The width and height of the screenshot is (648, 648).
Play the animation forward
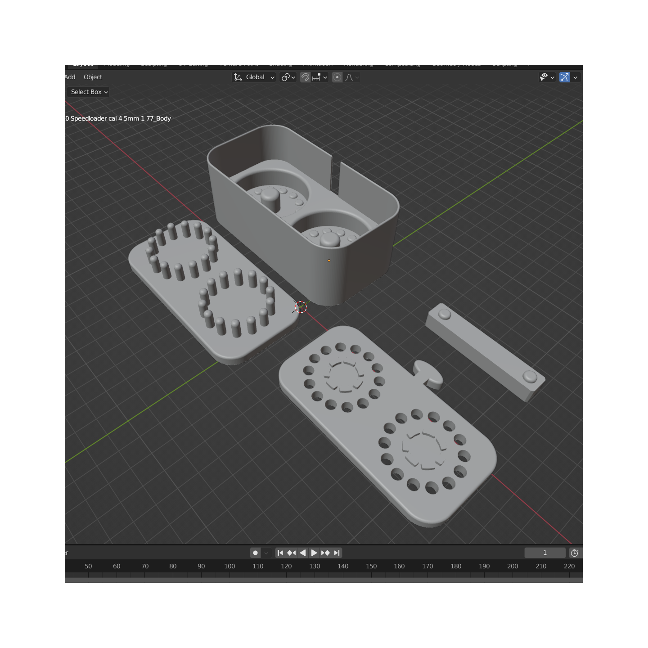coord(314,553)
